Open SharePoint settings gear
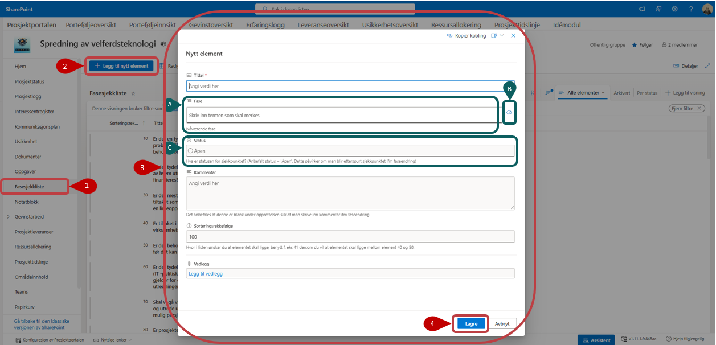 click(x=674, y=9)
